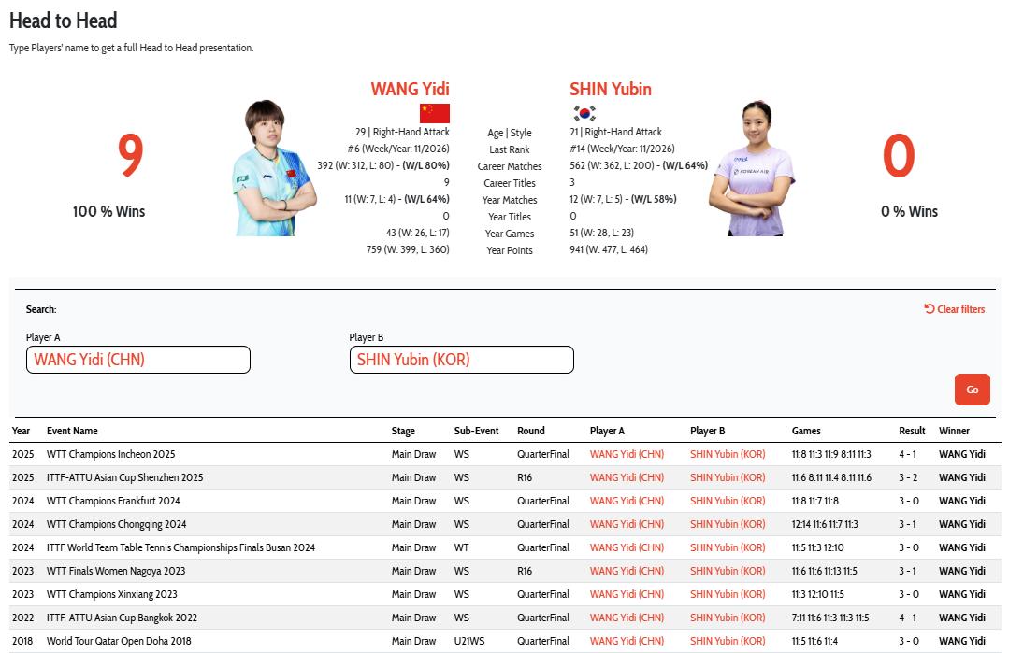This screenshot has width=1009, height=653.
Task: Select ITTF-ATTU Asian Cup Shenzhen 2025 row
Action: tap(505, 477)
